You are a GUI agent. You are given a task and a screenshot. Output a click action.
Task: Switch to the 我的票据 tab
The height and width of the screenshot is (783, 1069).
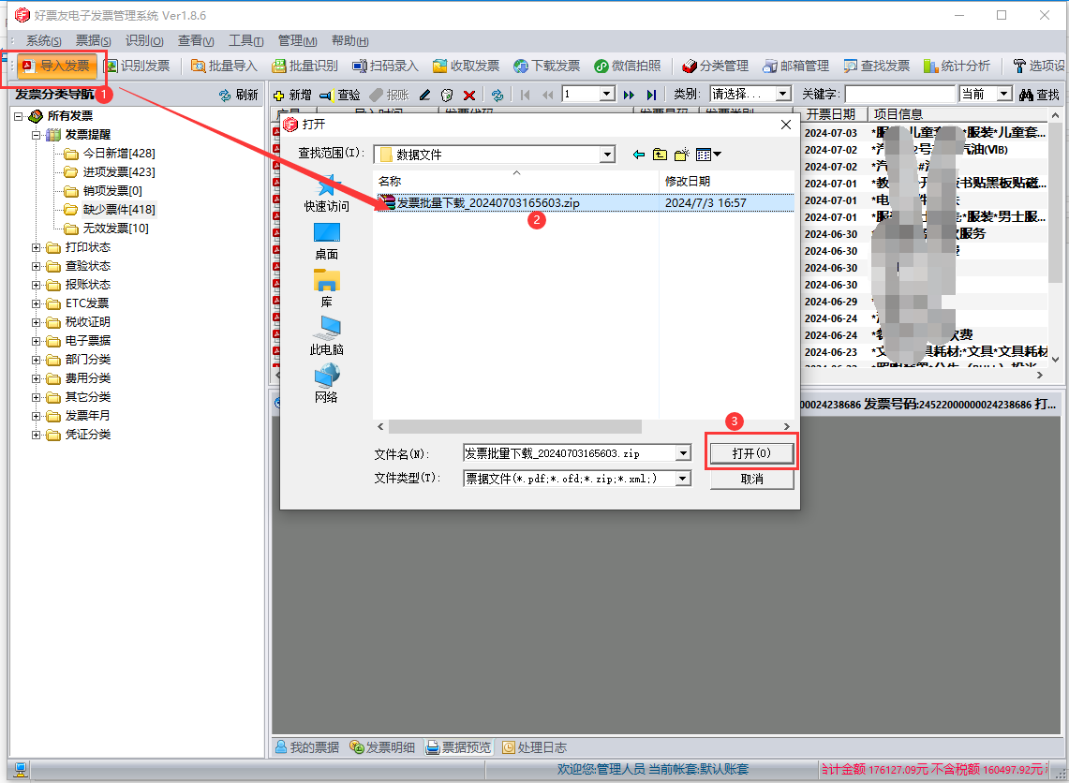click(x=307, y=747)
